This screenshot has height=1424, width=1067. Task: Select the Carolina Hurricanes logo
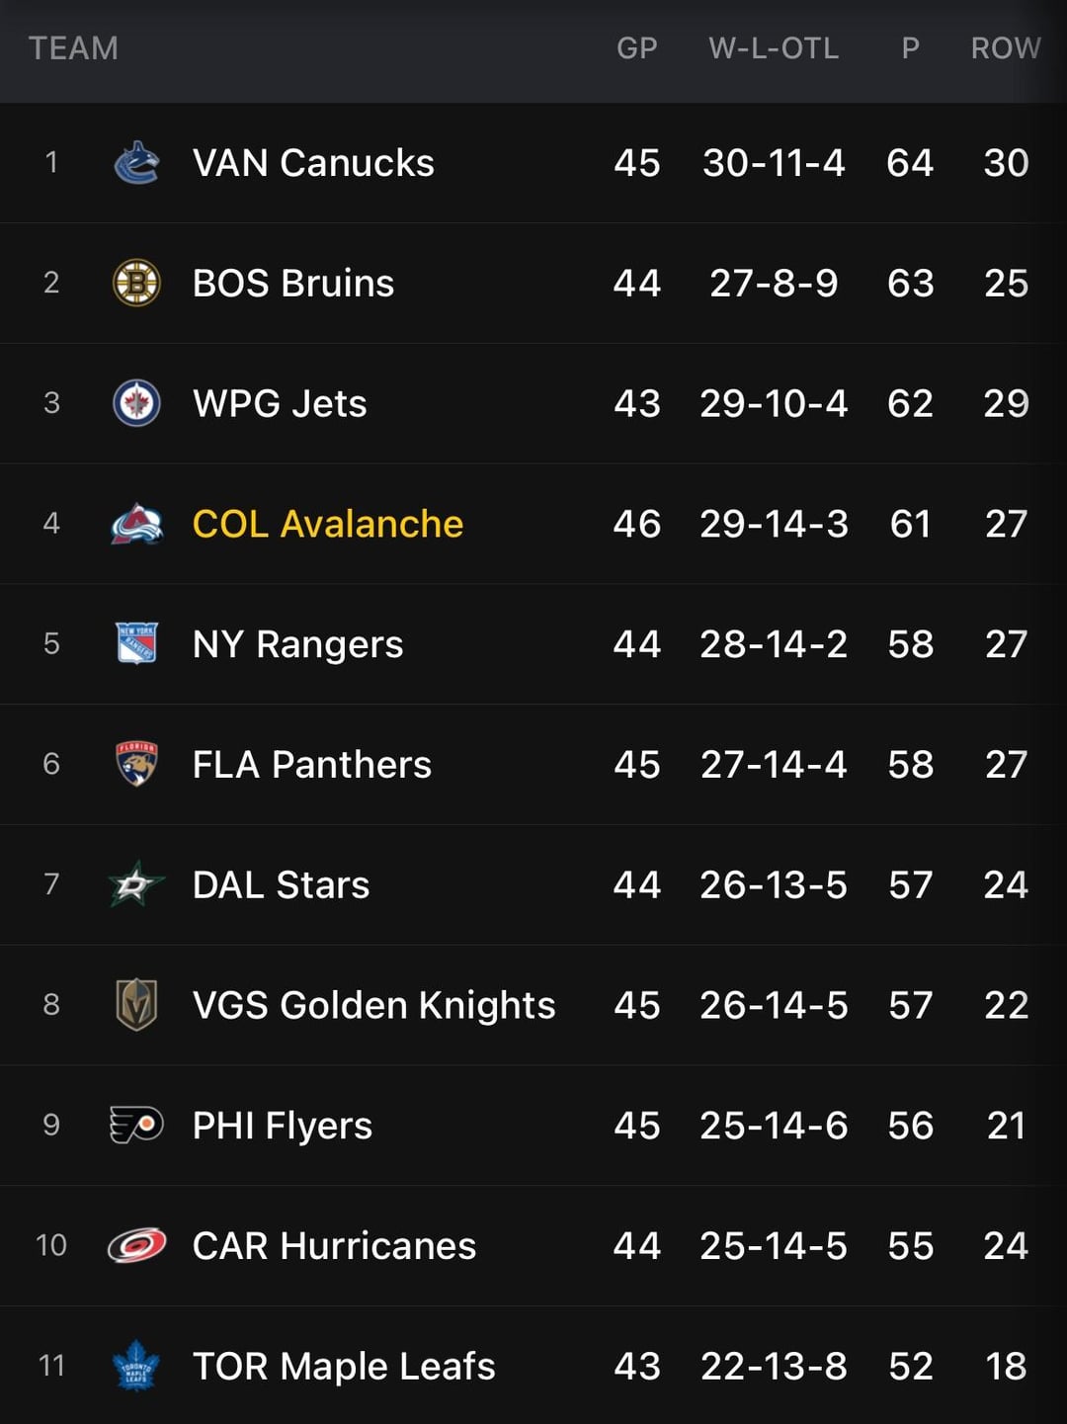pyautogui.click(x=136, y=1245)
